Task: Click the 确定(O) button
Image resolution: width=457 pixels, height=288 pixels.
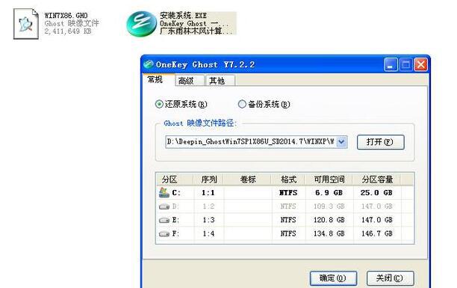Action: point(333,278)
